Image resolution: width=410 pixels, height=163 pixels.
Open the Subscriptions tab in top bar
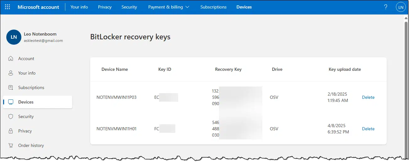click(x=213, y=7)
